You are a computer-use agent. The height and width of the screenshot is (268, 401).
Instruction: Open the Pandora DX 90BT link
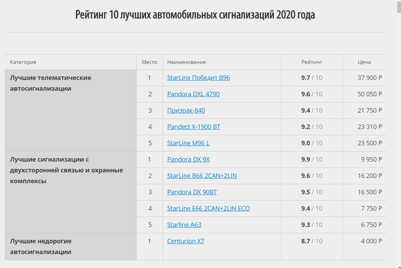coord(192,192)
